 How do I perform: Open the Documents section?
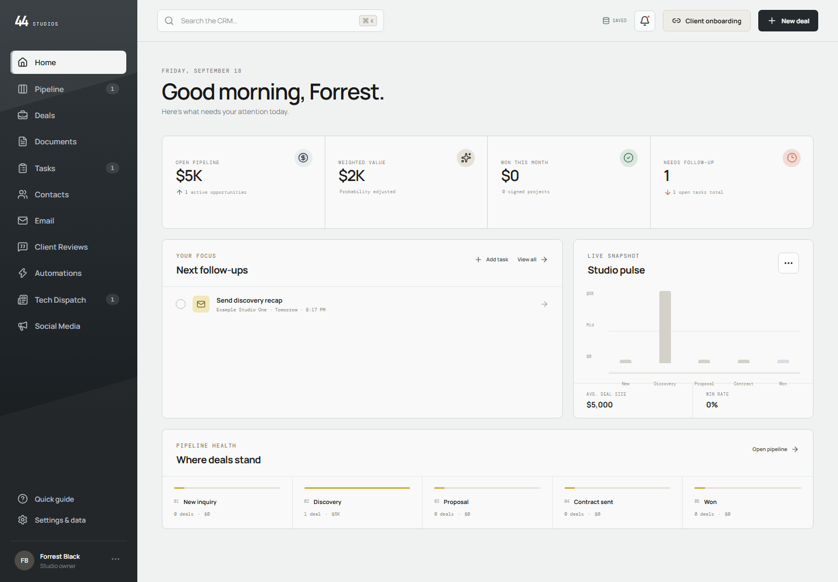pos(69,141)
